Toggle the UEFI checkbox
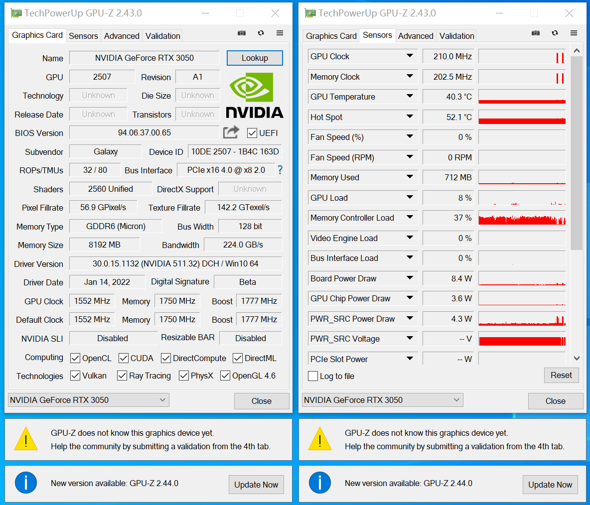Viewport: 590px width, 505px height. tap(252, 133)
